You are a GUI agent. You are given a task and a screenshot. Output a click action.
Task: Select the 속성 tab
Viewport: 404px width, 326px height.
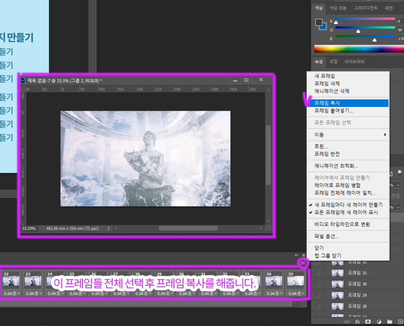tap(318, 61)
